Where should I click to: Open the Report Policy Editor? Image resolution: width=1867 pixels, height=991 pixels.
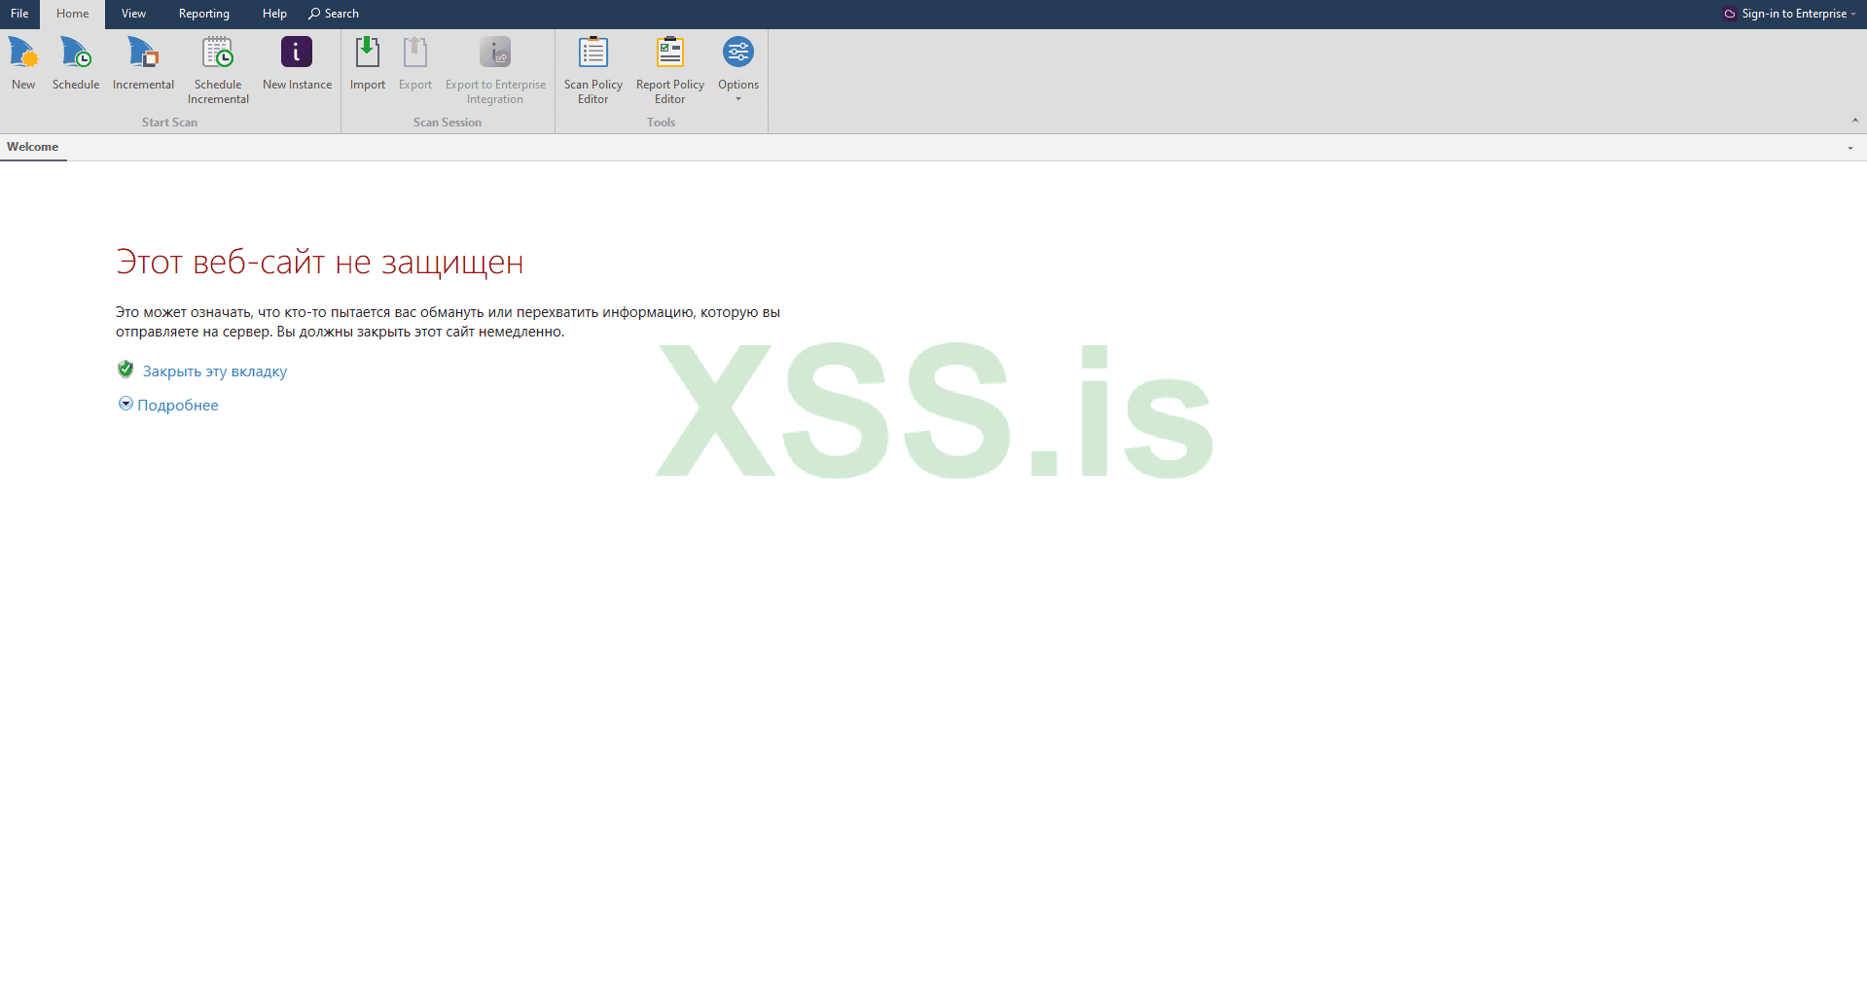pyautogui.click(x=669, y=70)
